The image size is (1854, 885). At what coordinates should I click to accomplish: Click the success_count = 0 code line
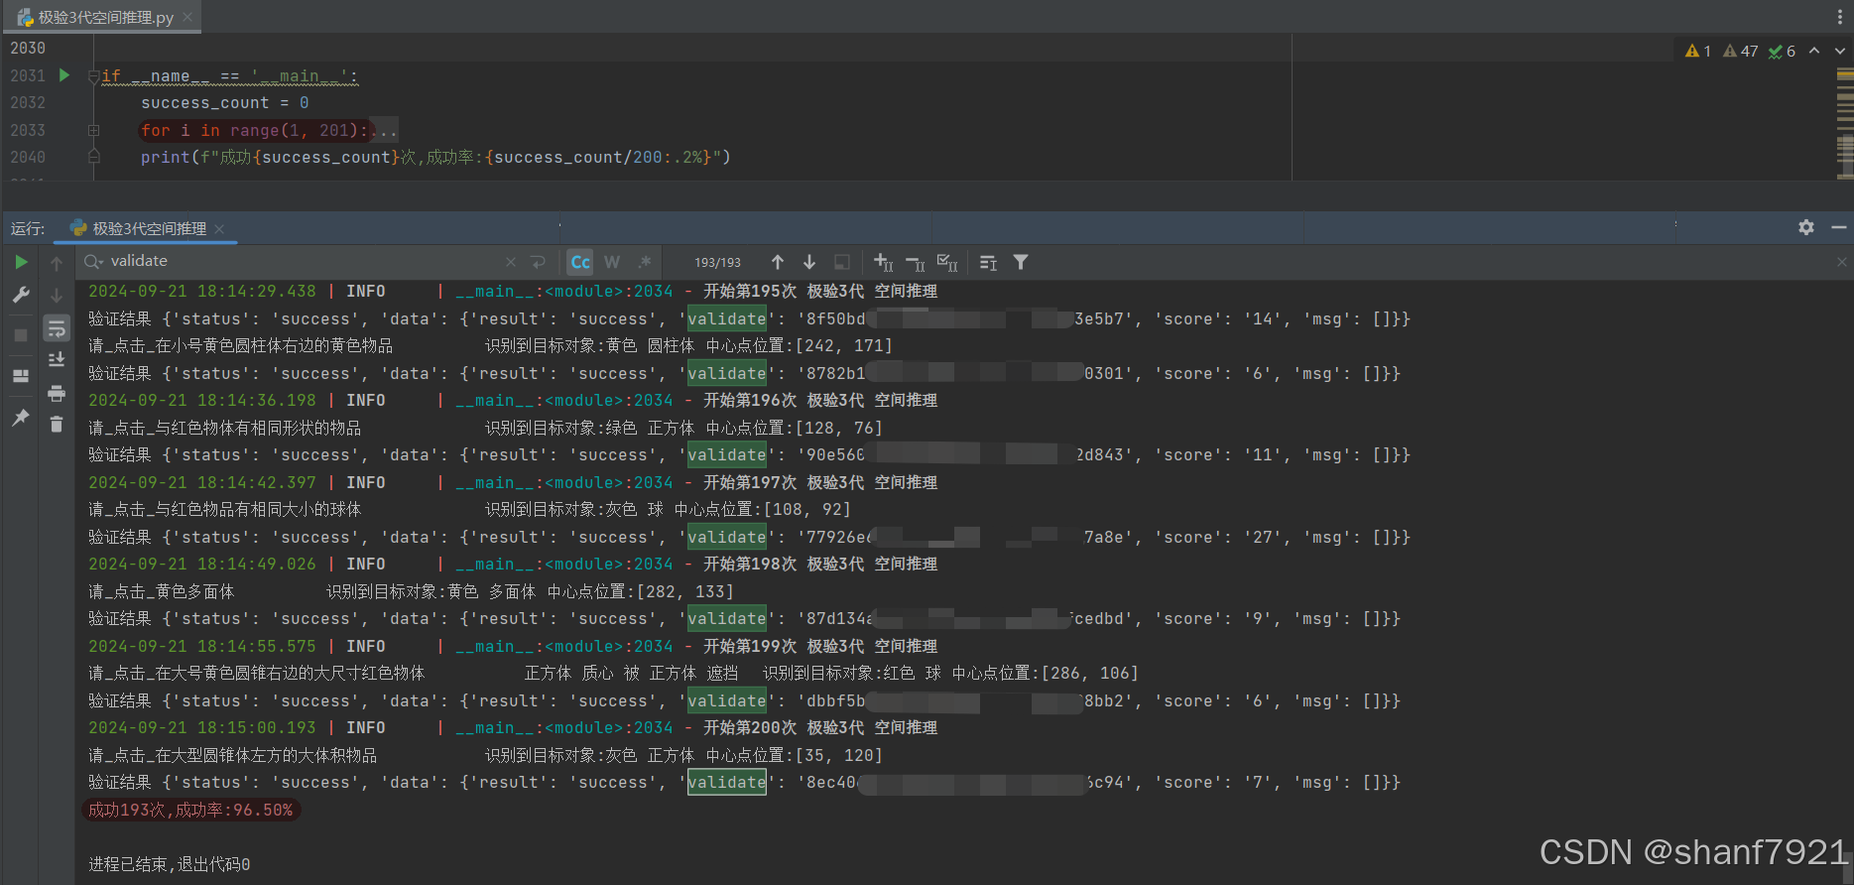224,103
